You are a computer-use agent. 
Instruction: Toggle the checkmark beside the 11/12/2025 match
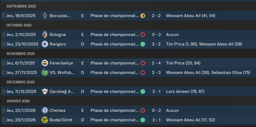click(x=4, y=92)
